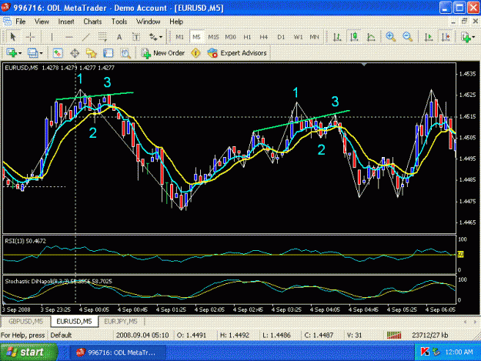Toggle candlestick chart display
This screenshot has height=361, width=481.
pyautogui.click(x=354, y=37)
